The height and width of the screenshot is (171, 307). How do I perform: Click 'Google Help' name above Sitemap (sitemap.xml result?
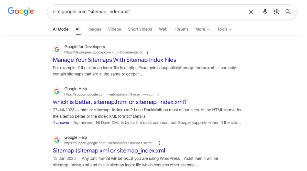pos(75,137)
